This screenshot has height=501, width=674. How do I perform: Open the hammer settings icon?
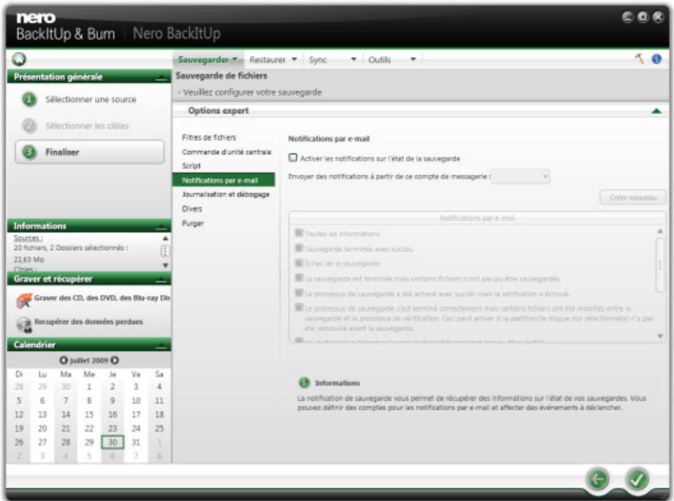tap(639, 59)
